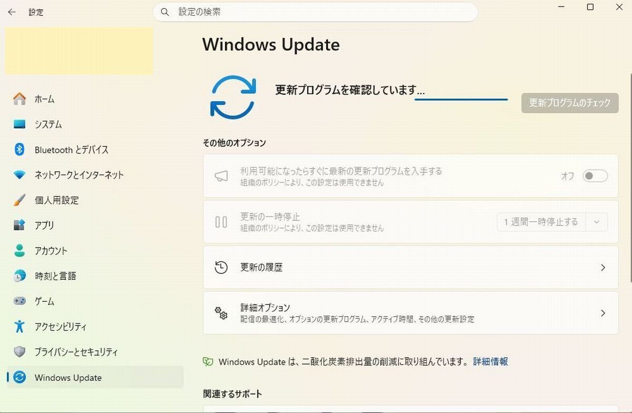Click the 設定 window title text
The width and height of the screenshot is (632, 413).
point(36,12)
